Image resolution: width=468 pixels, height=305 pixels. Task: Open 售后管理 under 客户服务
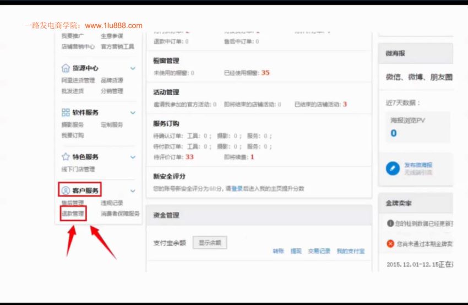73,203
